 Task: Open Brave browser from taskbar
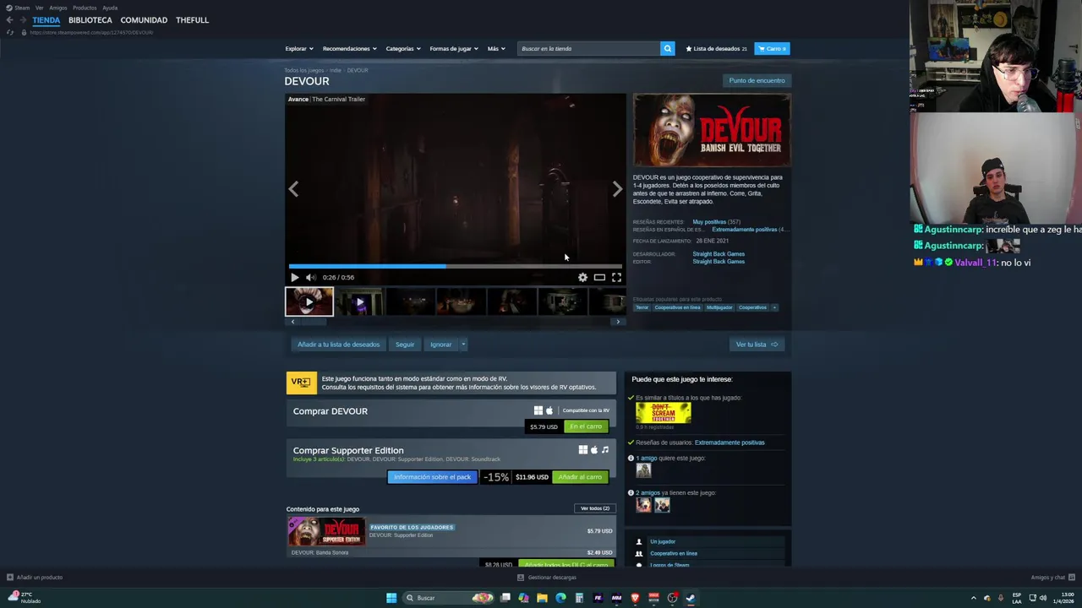[x=635, y=598]
